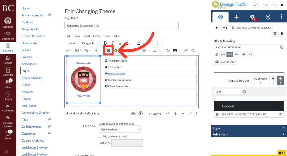Expand the Style section in DesignPLUS
The width and height of the screenshot is (287, 156).
point(249,128)
